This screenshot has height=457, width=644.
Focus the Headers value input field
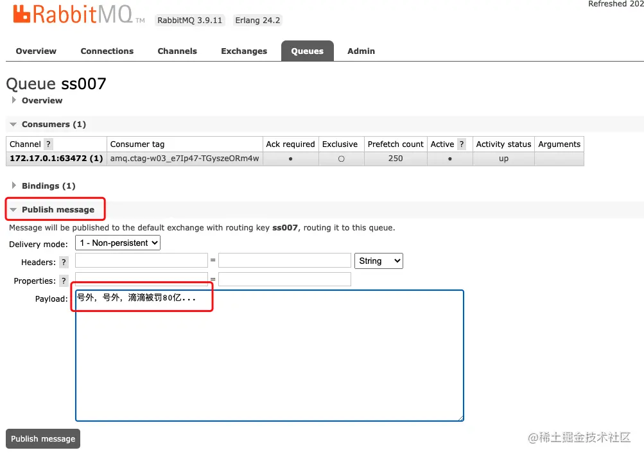(x=284, y=261)
